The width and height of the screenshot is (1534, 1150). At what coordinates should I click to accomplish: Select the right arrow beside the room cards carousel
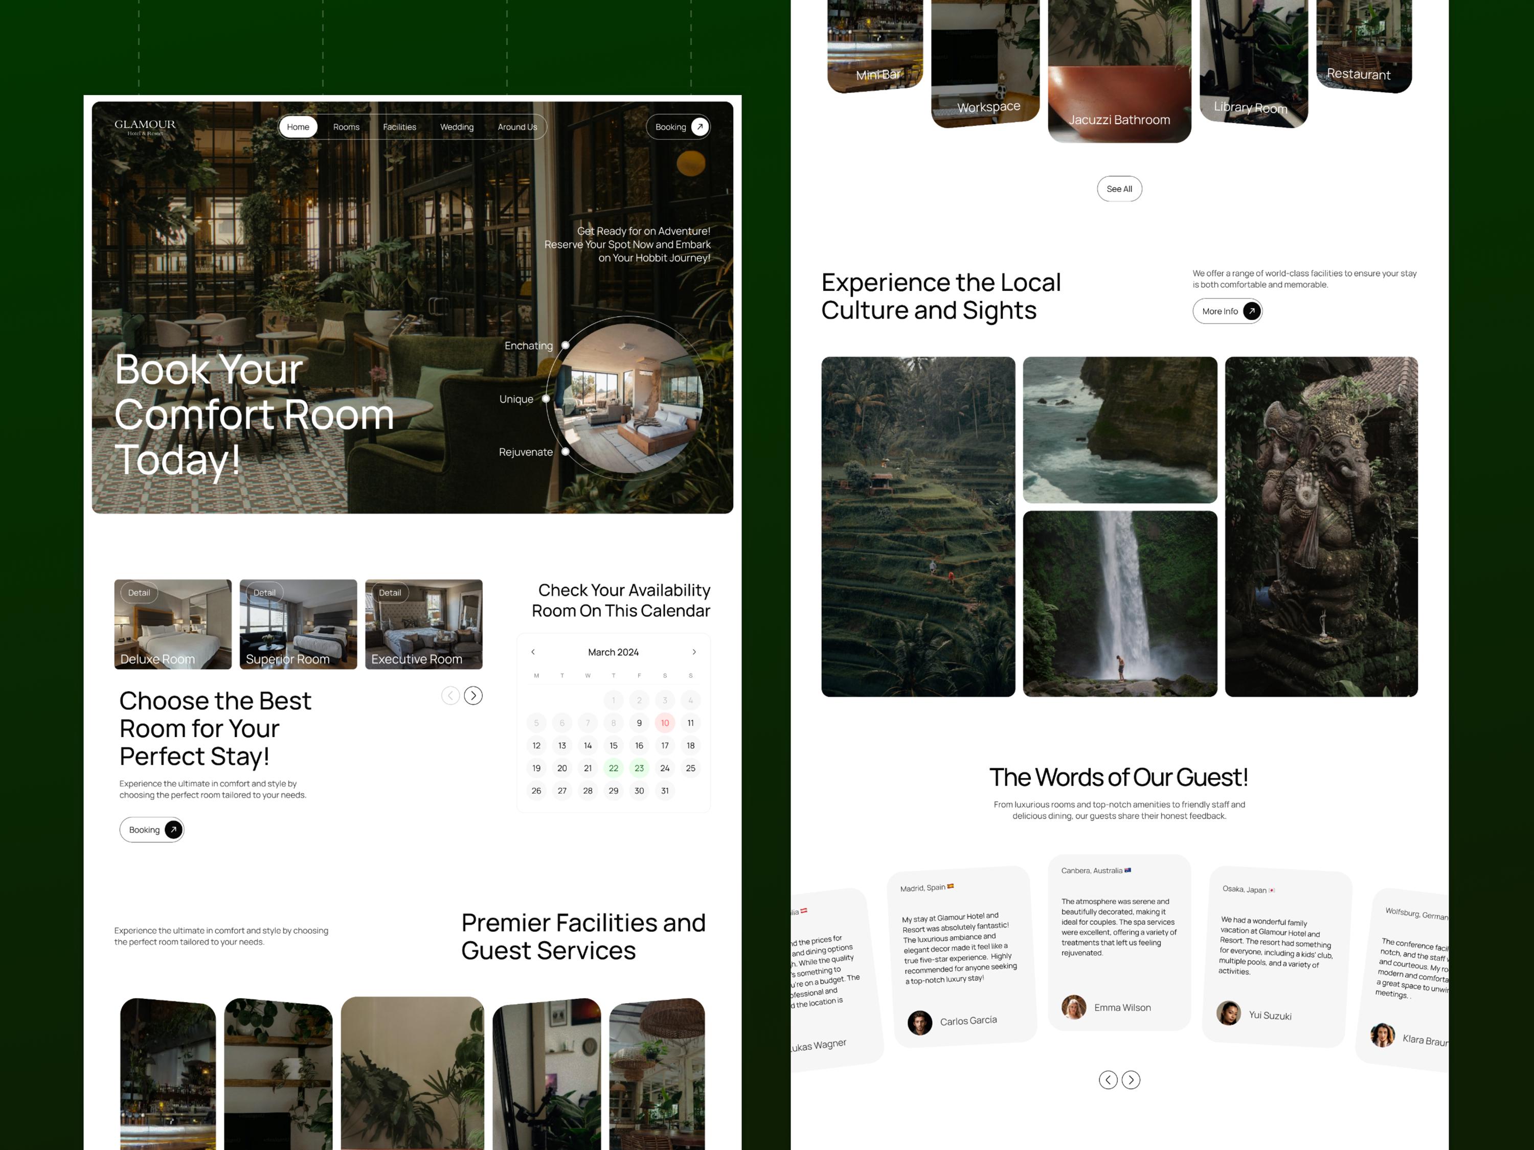click(x=473, y=695)
